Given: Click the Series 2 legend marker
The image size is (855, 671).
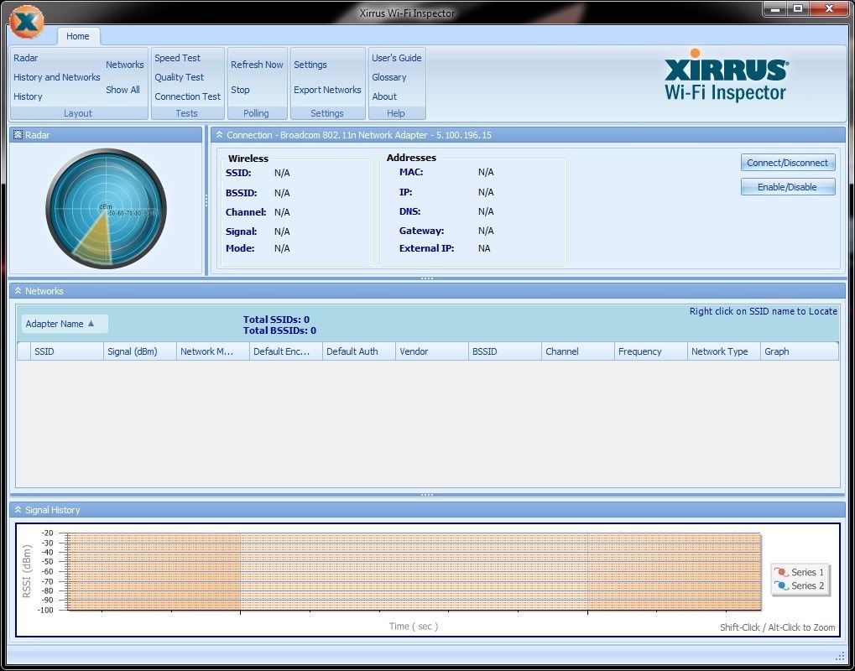Looking at the screenshot, I should coord(781,585).
